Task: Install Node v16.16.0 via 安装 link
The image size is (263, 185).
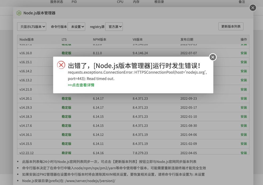Action: pos(244,53)
